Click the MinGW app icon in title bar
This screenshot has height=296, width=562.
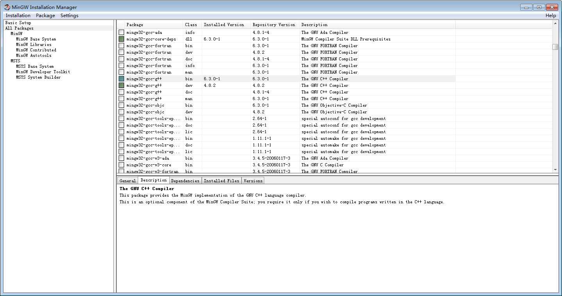pos(7,7)
